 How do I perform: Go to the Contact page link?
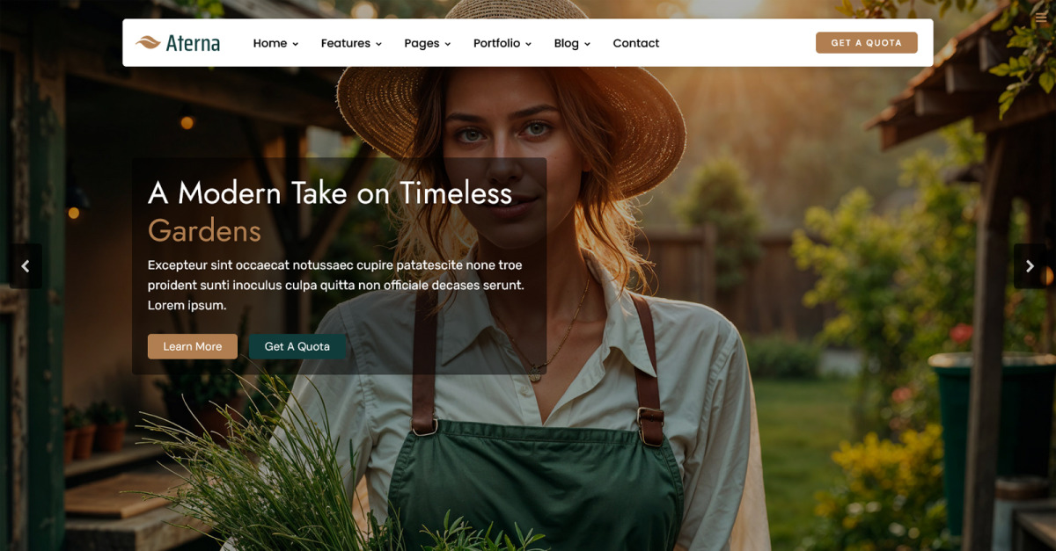pos(636,43)
